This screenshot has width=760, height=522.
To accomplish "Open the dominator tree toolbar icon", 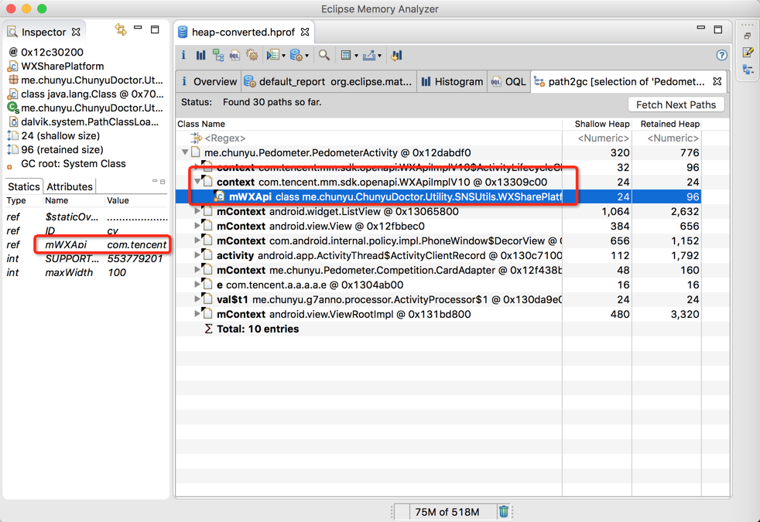I will pos(218,55).
